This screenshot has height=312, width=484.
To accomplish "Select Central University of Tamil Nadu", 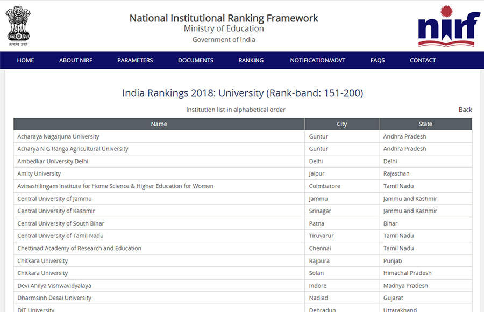I will [60, 236].
